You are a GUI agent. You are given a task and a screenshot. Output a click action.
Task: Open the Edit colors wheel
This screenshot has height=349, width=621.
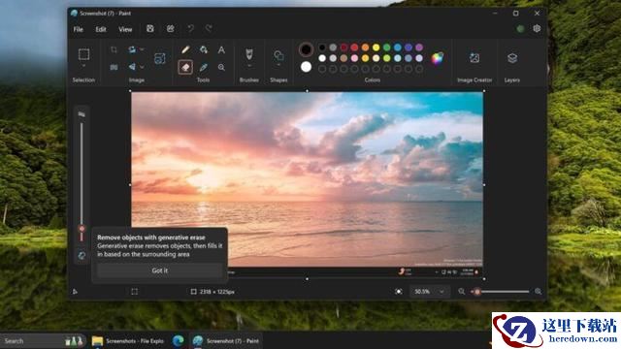(438, 58)
